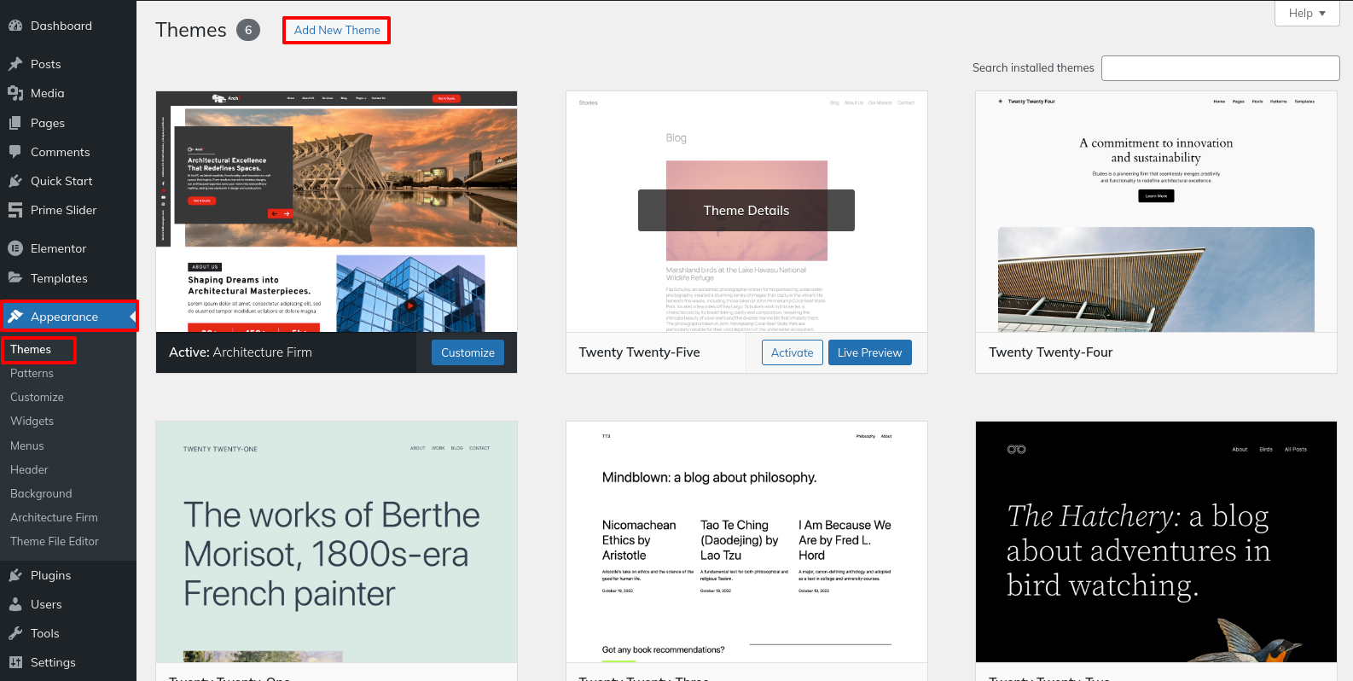This screenshot has height=681, width=1353.
Task: Click the Quick Start icon
Action: coord(15,181)
